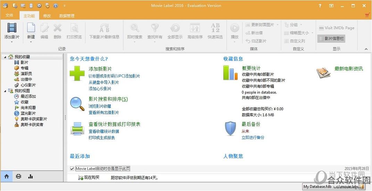372x191 pixels.
Task: Open Print Preview (打印预览) icon
Action: click(x=74, y=27)
